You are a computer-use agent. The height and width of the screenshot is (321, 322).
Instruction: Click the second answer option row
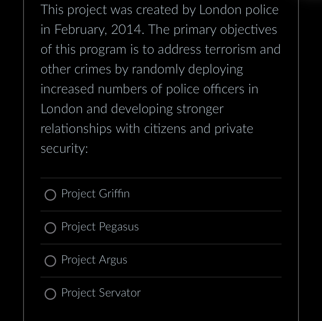pyautogui.click(x=161, y=227)
